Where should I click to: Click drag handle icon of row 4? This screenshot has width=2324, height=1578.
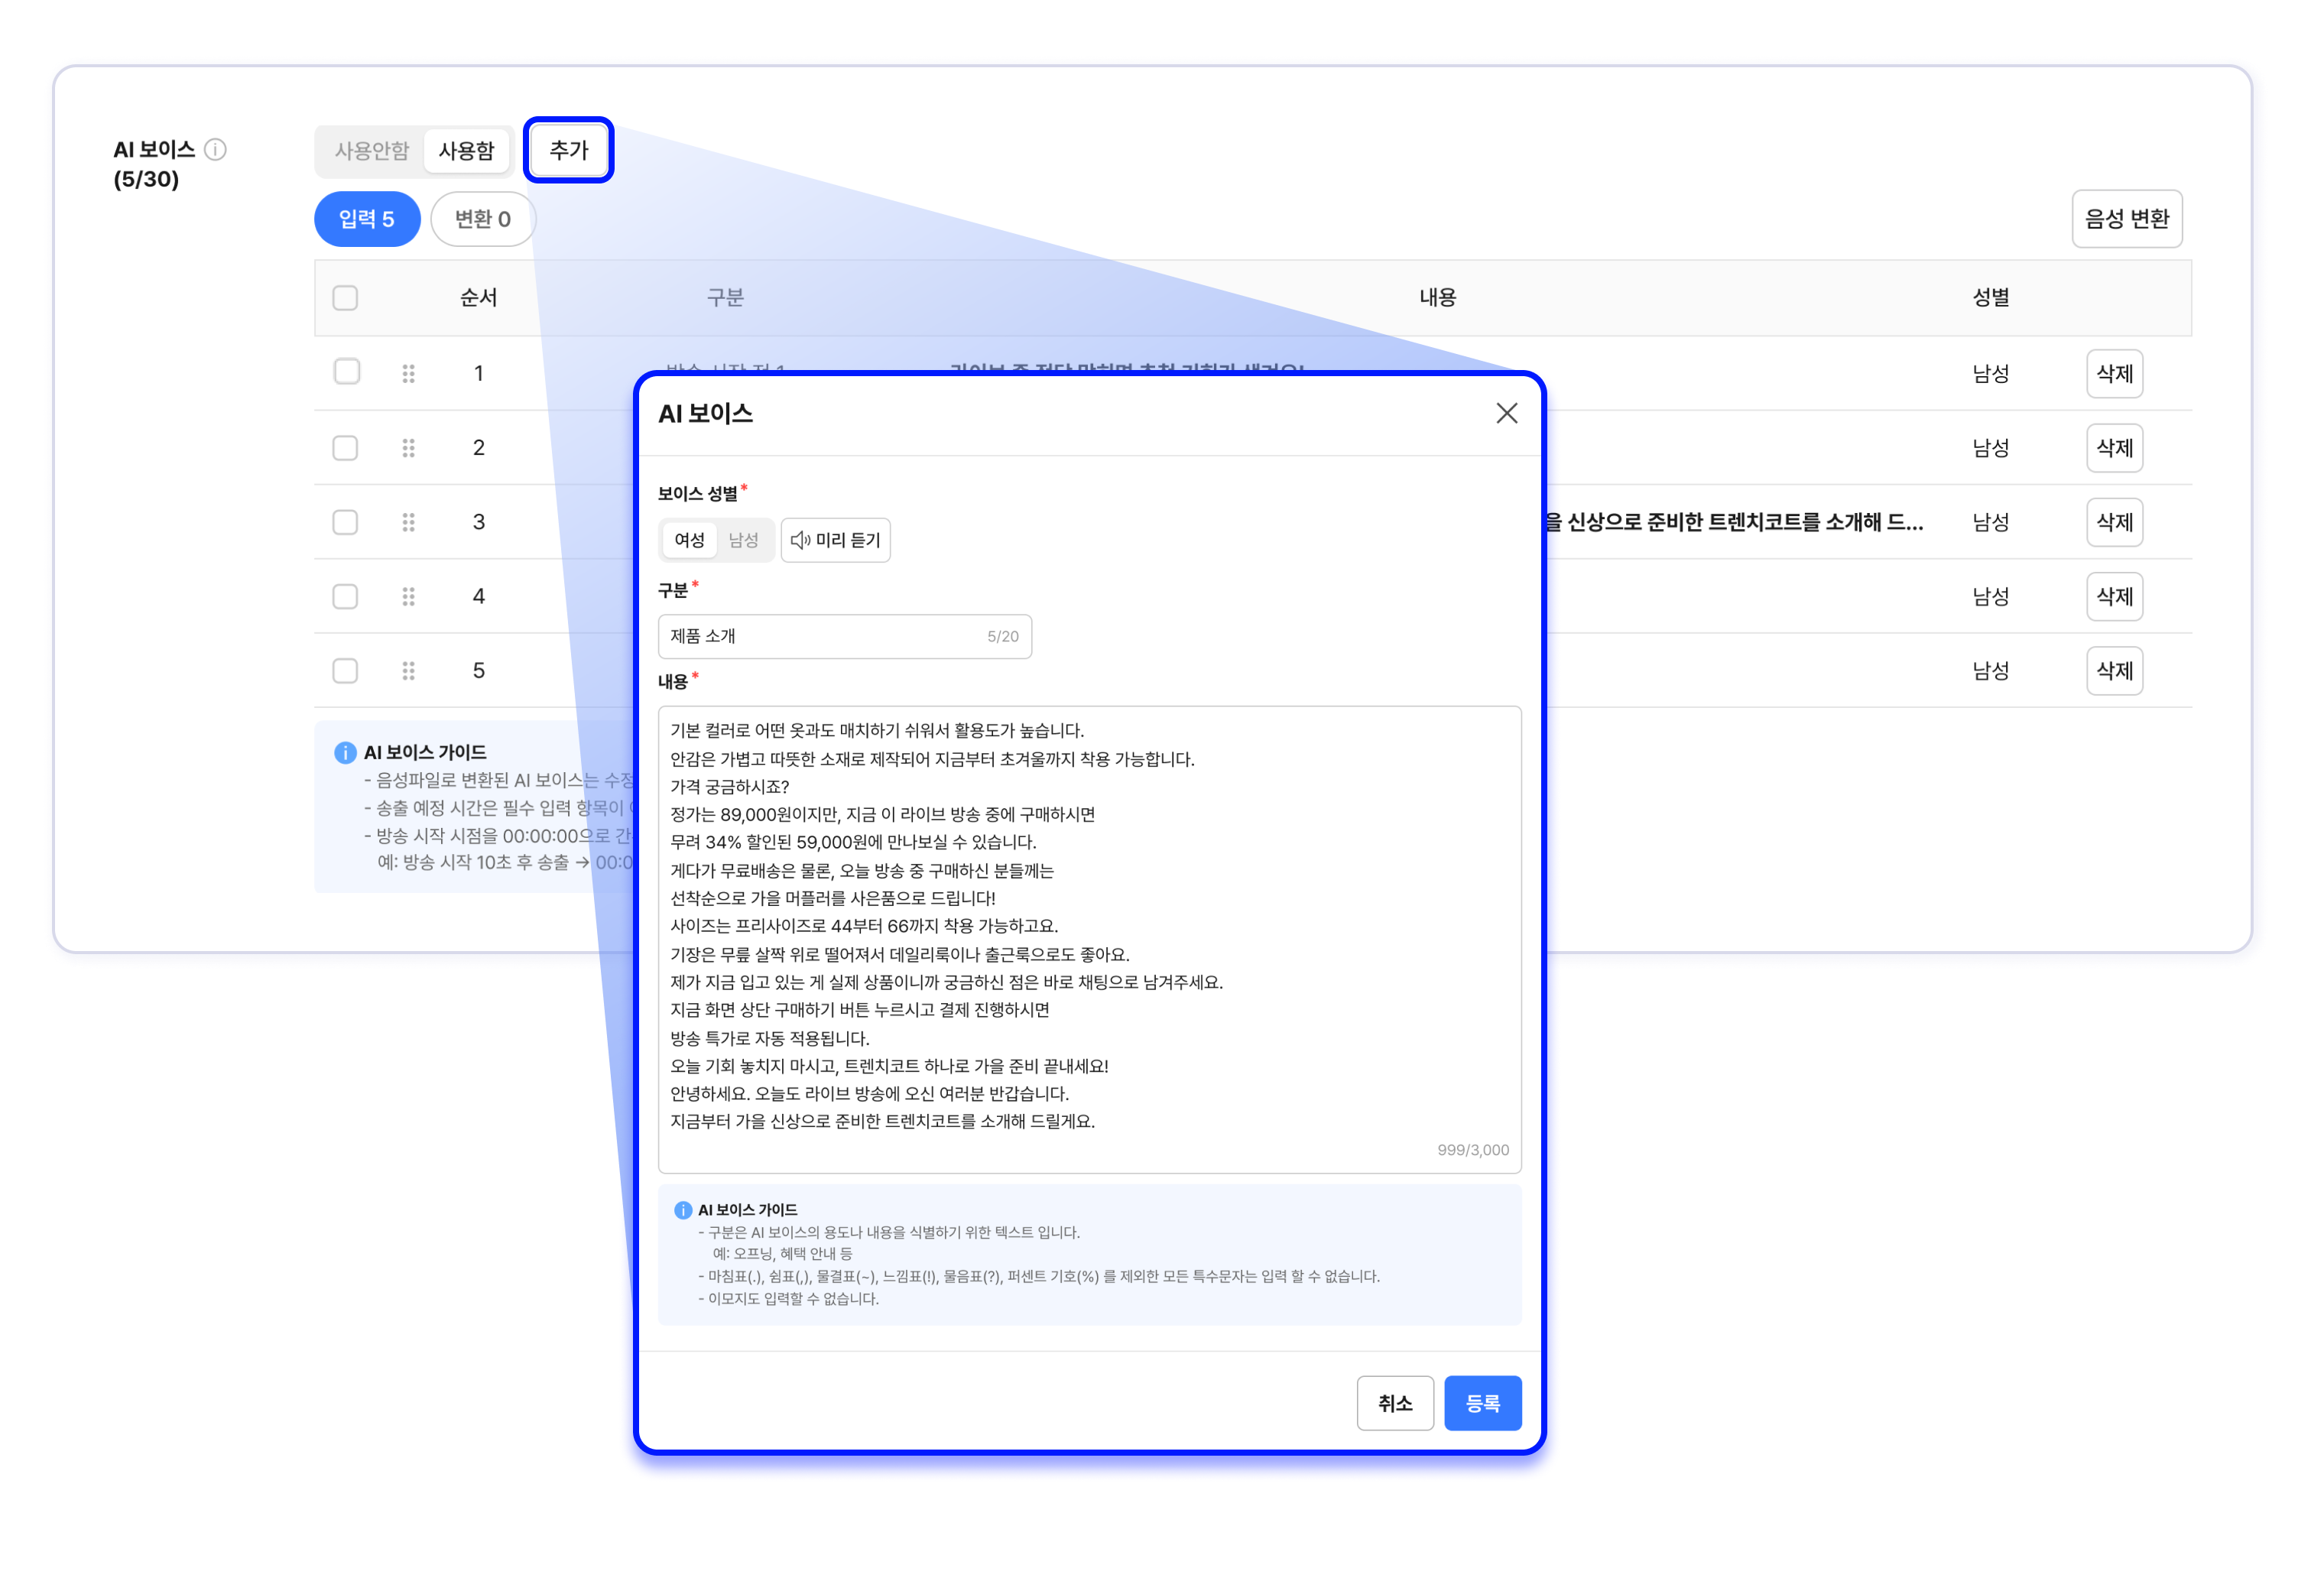click(x=408, y=596)
